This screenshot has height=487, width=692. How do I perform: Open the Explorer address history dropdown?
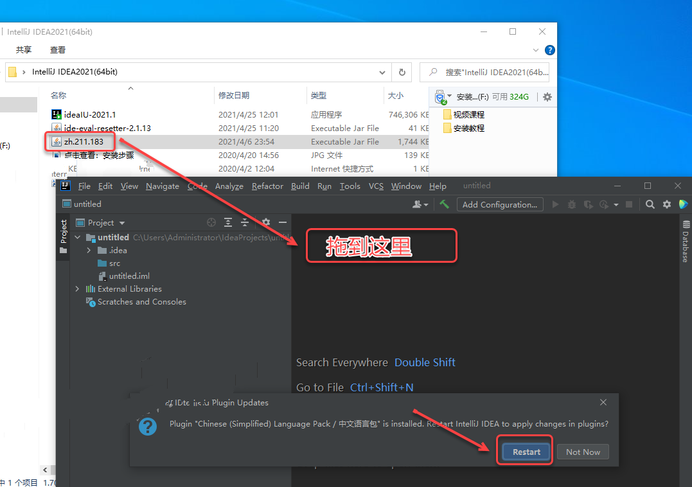[382, 72]
